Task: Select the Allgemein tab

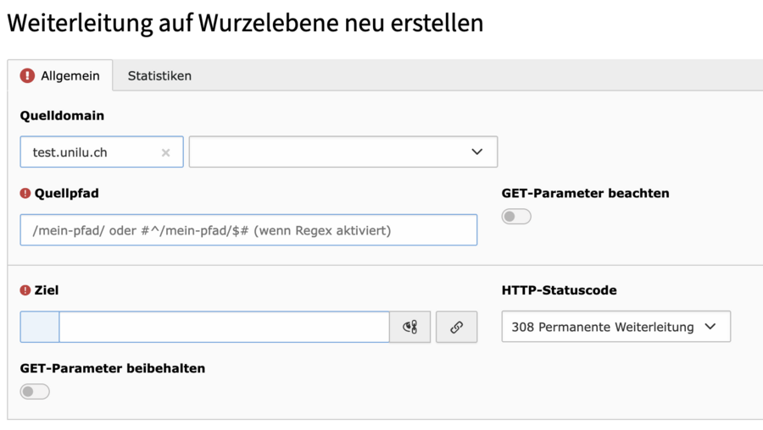Action: pos(60,76)
